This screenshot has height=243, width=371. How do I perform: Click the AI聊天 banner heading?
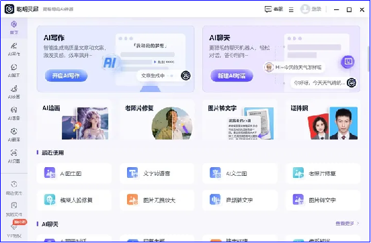pyautogui.click(x=219, y=38)
